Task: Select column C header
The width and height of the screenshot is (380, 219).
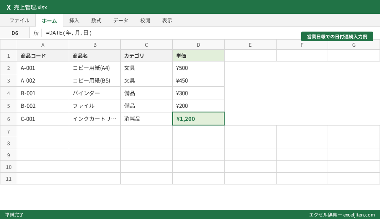Action: [147, 45]
